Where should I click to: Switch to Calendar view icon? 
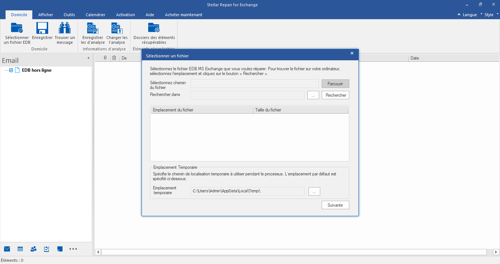pos(20,249)
